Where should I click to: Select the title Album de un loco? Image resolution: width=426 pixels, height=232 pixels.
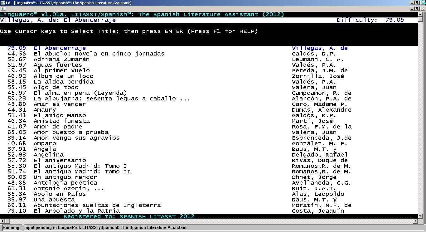pos(63,76)
